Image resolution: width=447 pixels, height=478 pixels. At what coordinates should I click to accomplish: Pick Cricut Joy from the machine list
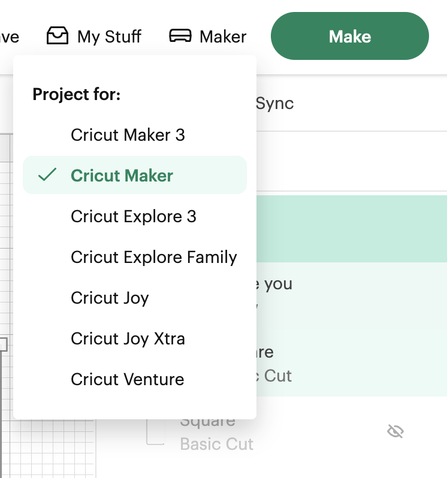[x=135, y=298]
